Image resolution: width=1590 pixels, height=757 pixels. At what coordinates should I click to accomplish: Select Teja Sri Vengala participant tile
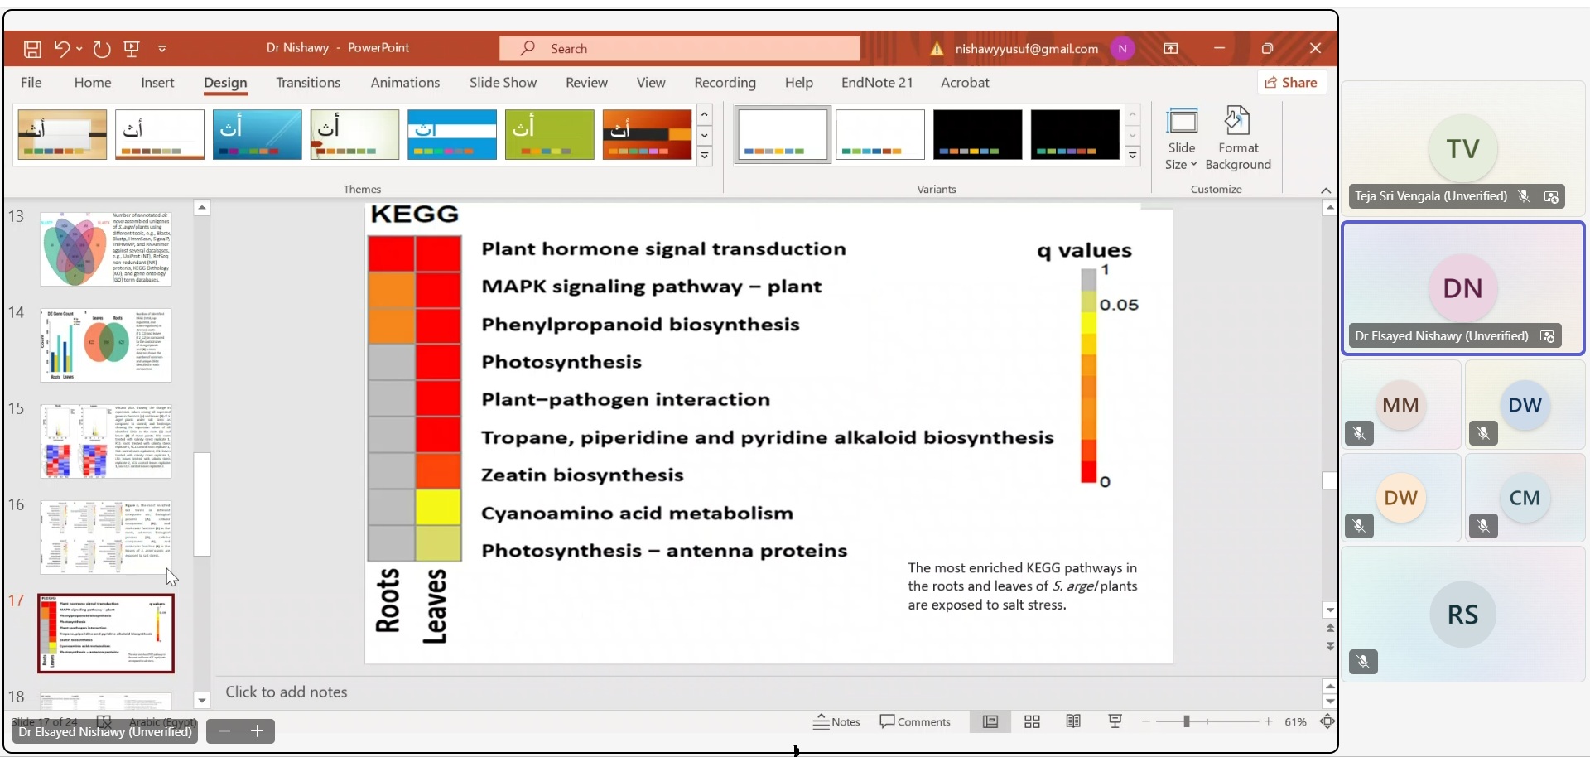point(1463,149)
